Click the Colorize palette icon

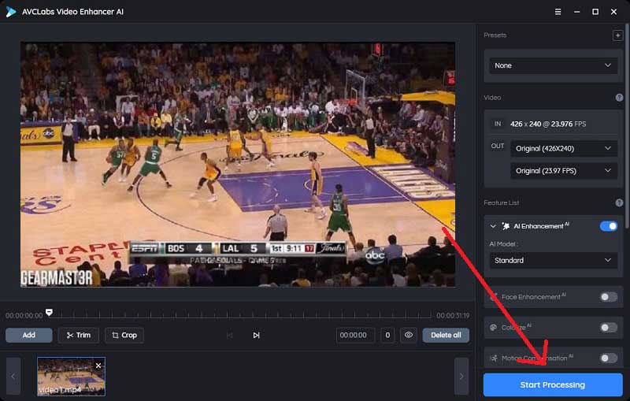coord(494,328)
